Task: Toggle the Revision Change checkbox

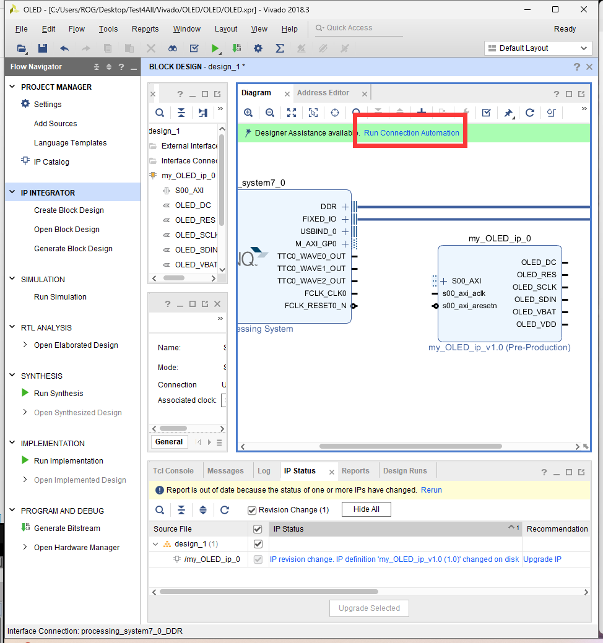Action: click(x=252, y=510)
